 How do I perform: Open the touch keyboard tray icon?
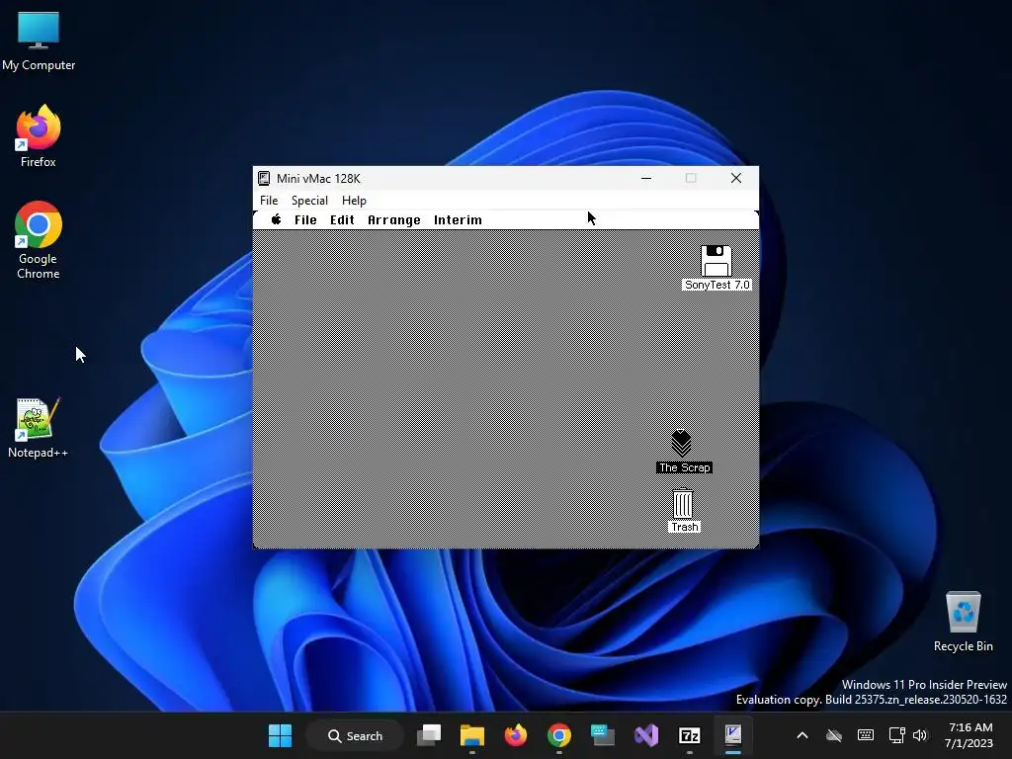click(x=866, y=735)
